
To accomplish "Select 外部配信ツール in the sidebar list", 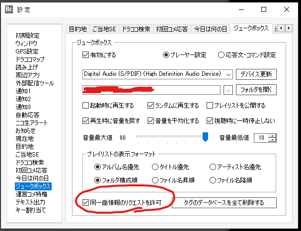I will [x=35, y=83].
